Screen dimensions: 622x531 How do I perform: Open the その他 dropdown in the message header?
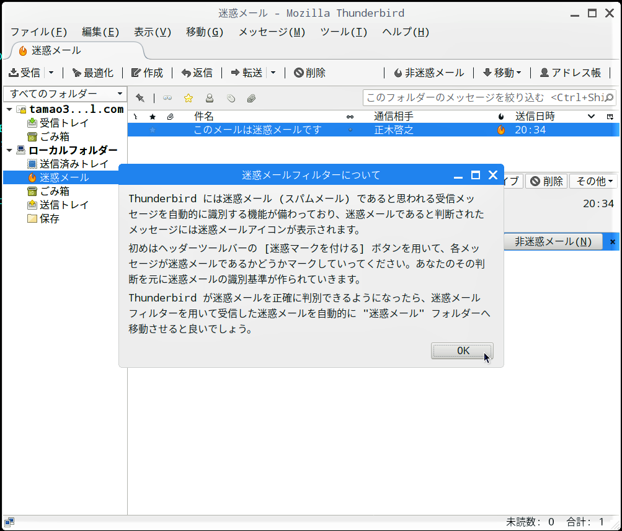[594, 181]
